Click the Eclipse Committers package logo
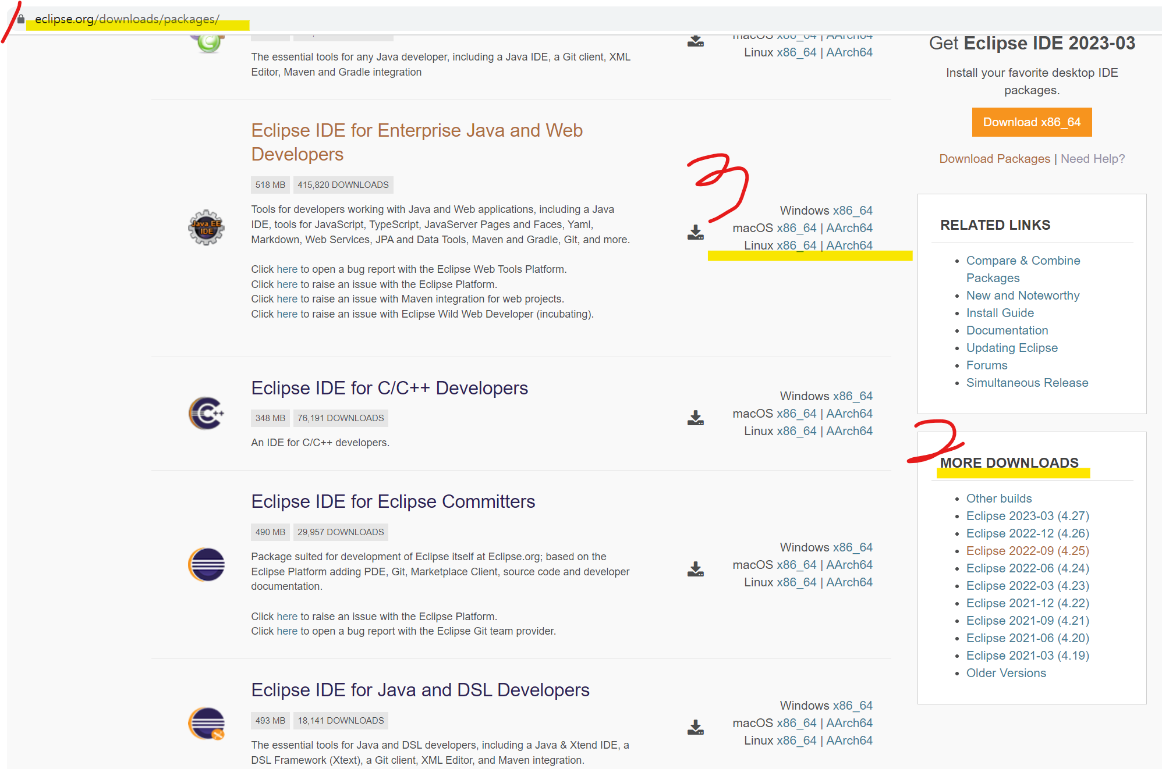The width and height of the screenshot is (1162, 769). pos(206,564)
